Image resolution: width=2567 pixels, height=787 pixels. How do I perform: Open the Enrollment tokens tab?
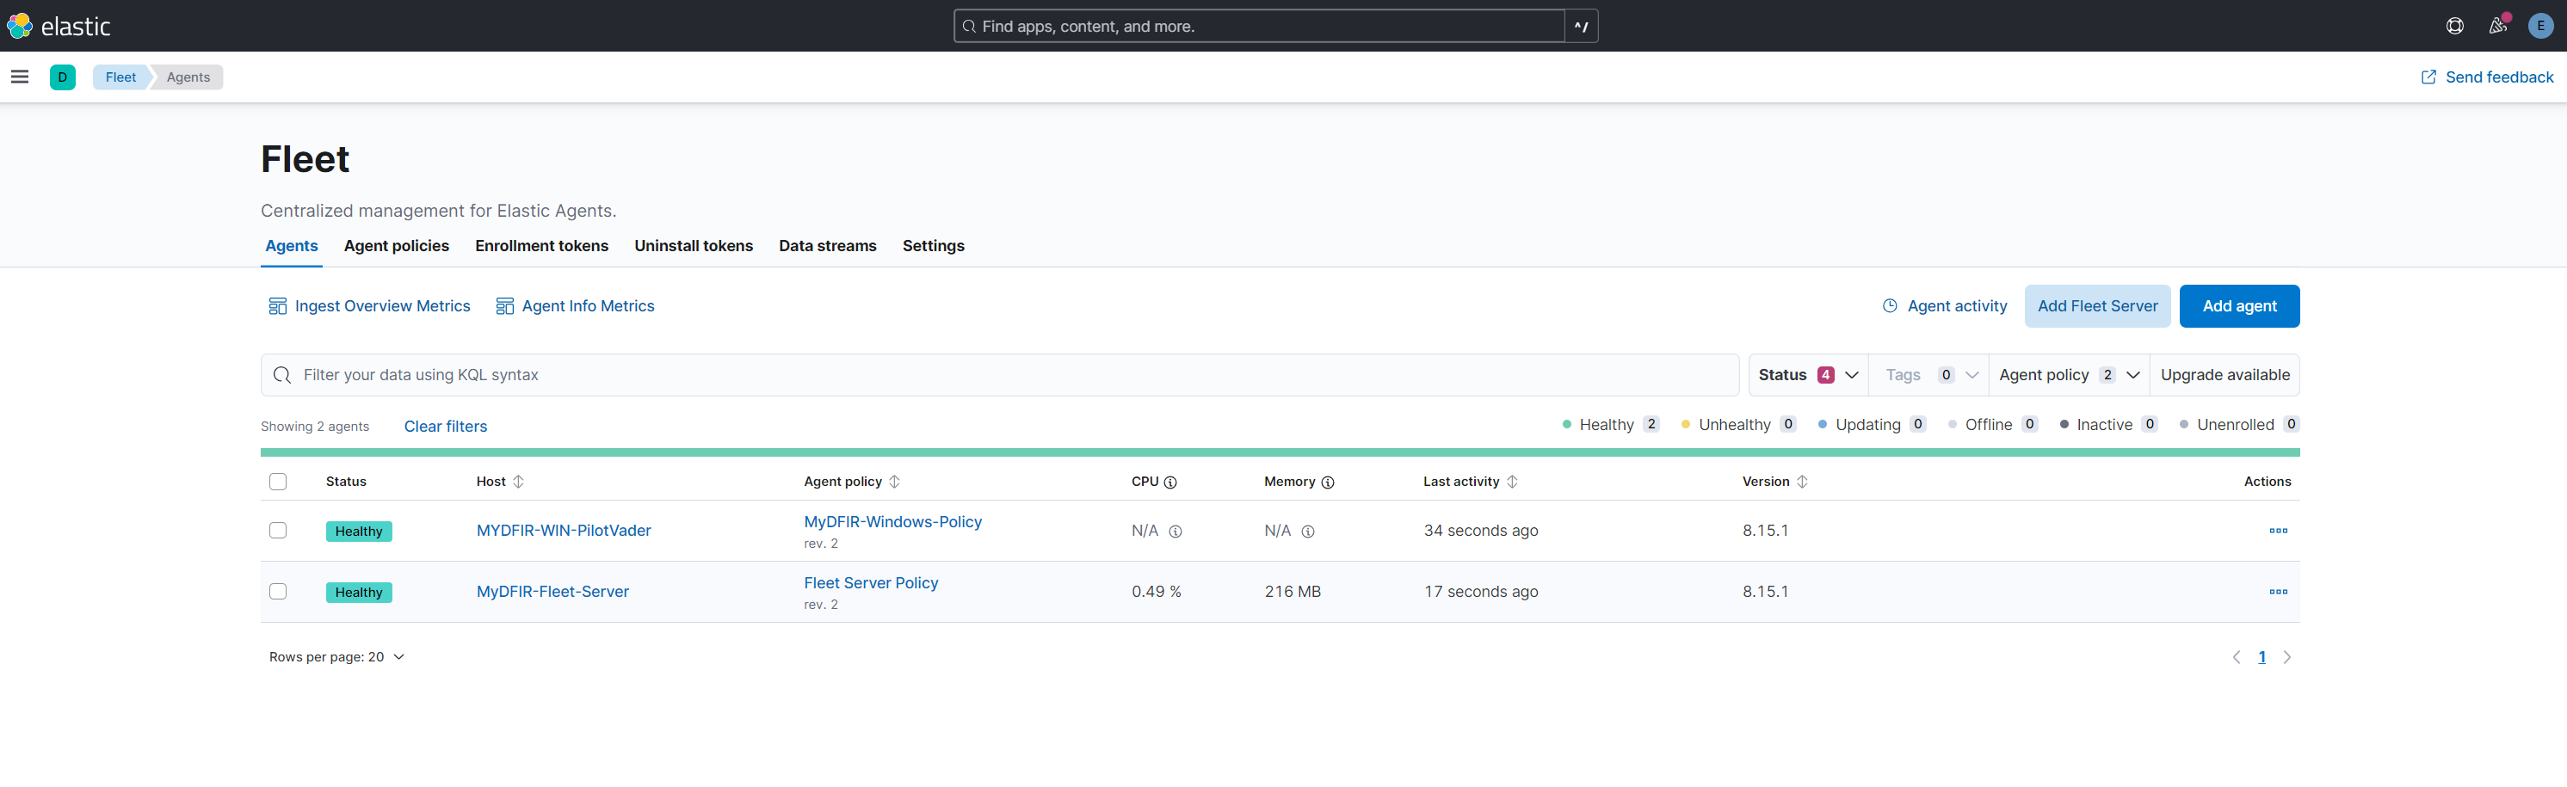(x=541, y=246)
